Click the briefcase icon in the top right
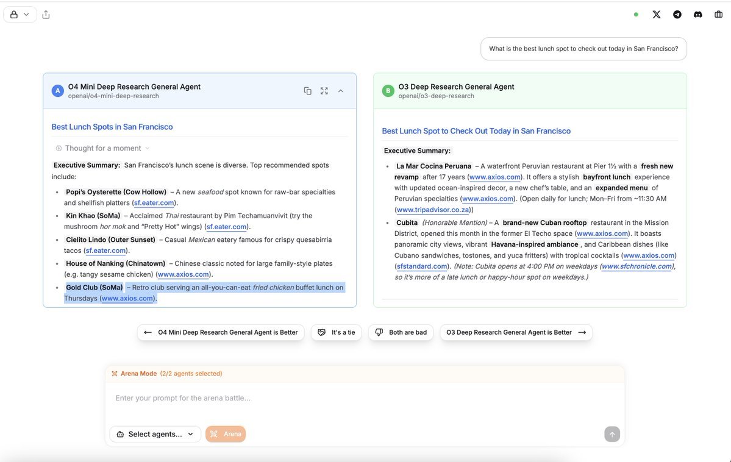 (x=718, y=15)
